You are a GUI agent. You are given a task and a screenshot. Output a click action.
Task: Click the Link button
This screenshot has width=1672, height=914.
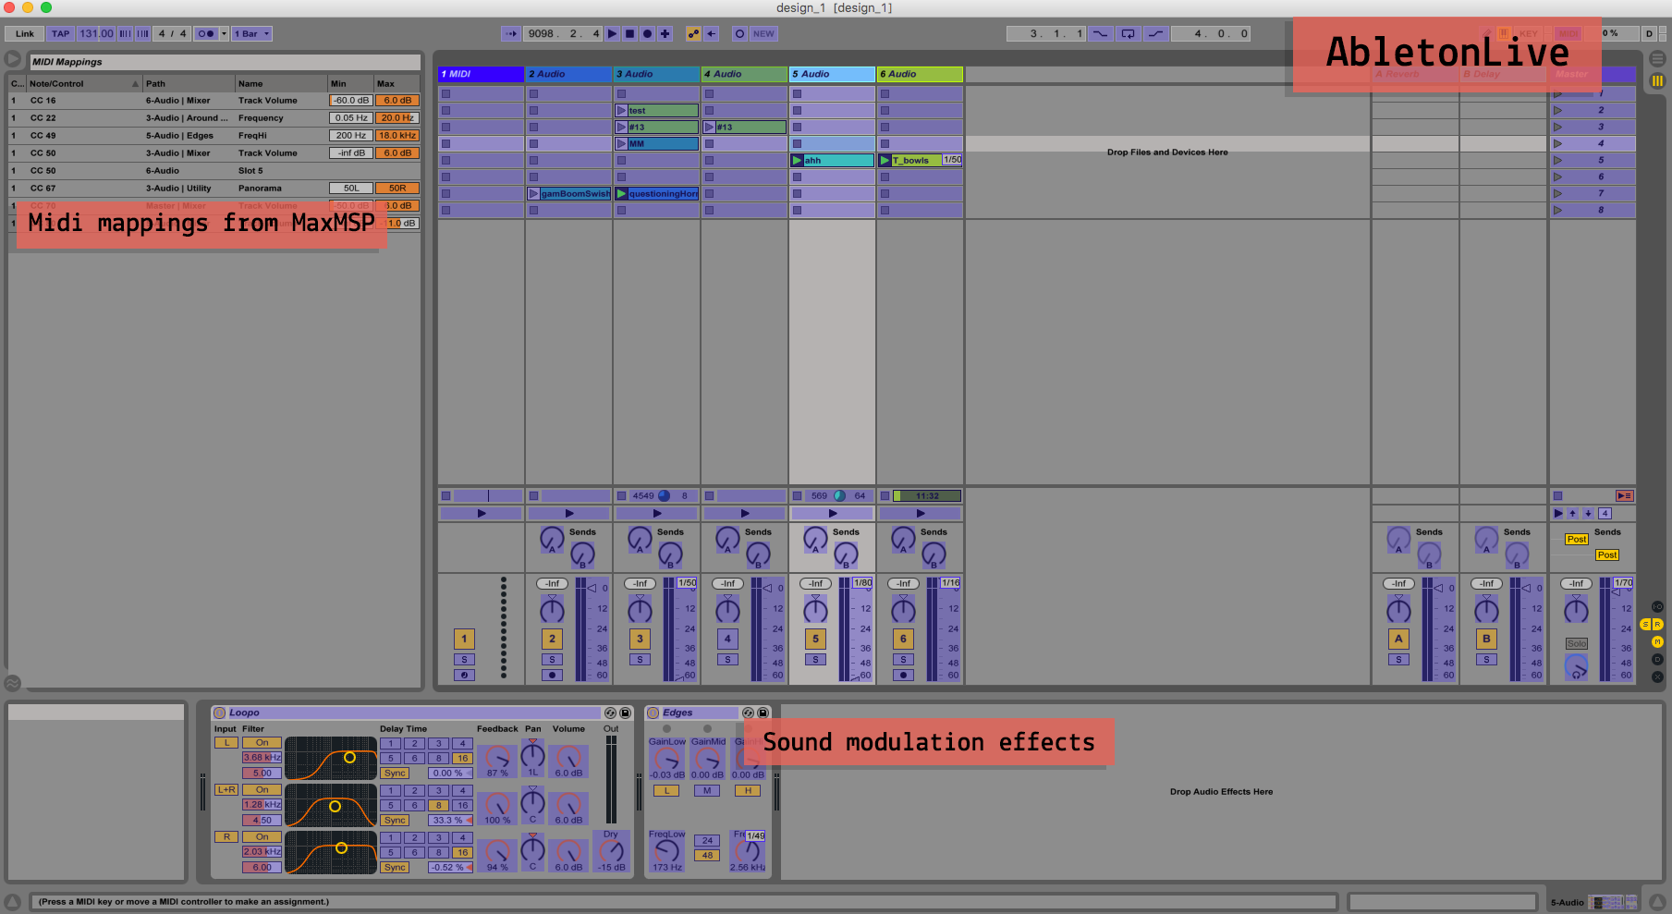(x=25, y=33)
